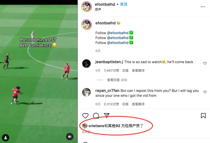
Task: Open jeanbaptisten.j profile avatar
Action: 86,63
